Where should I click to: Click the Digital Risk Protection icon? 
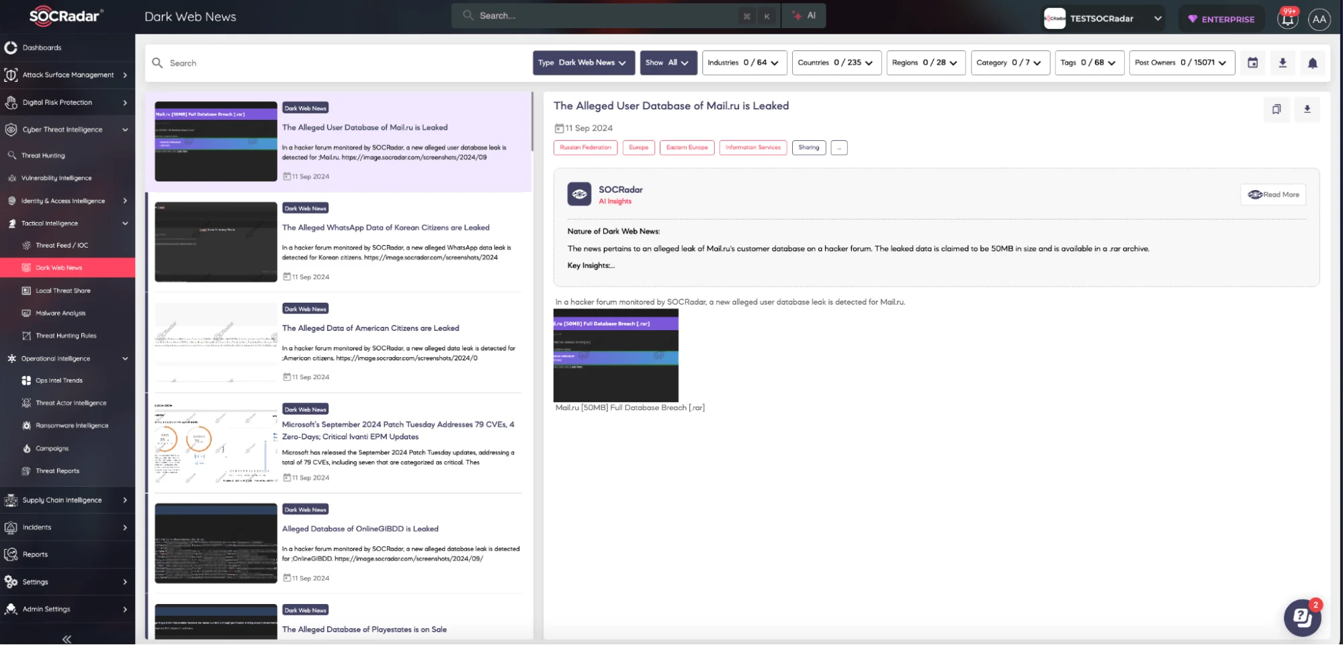[x=11, y=103]
